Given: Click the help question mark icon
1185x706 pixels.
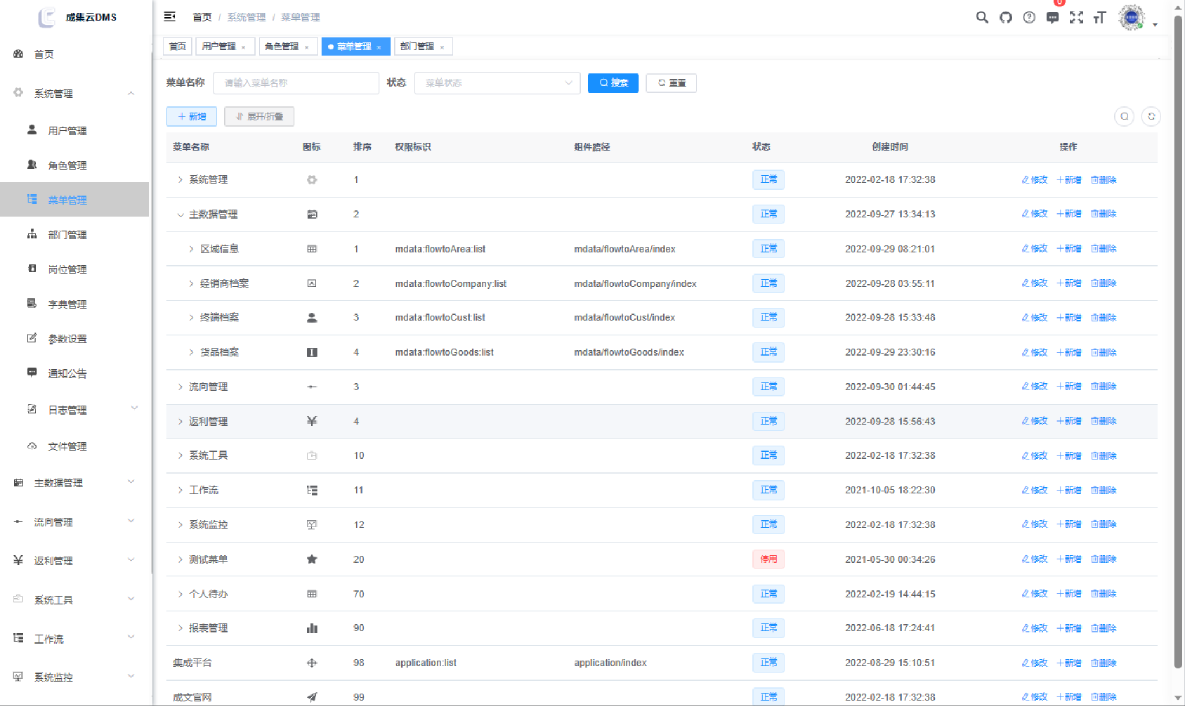Looking at the screenshot, I should pos(1029,17).
